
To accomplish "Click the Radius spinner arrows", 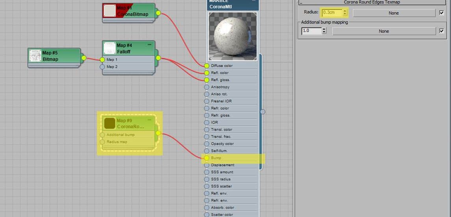I will tap(345, 13).
